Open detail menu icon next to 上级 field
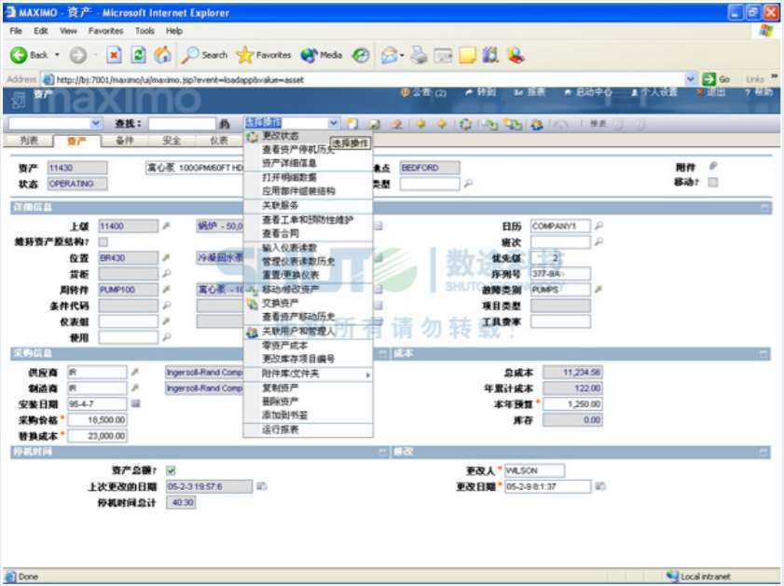This screenshot has width=784, height=586. click(x=167, y=225)
